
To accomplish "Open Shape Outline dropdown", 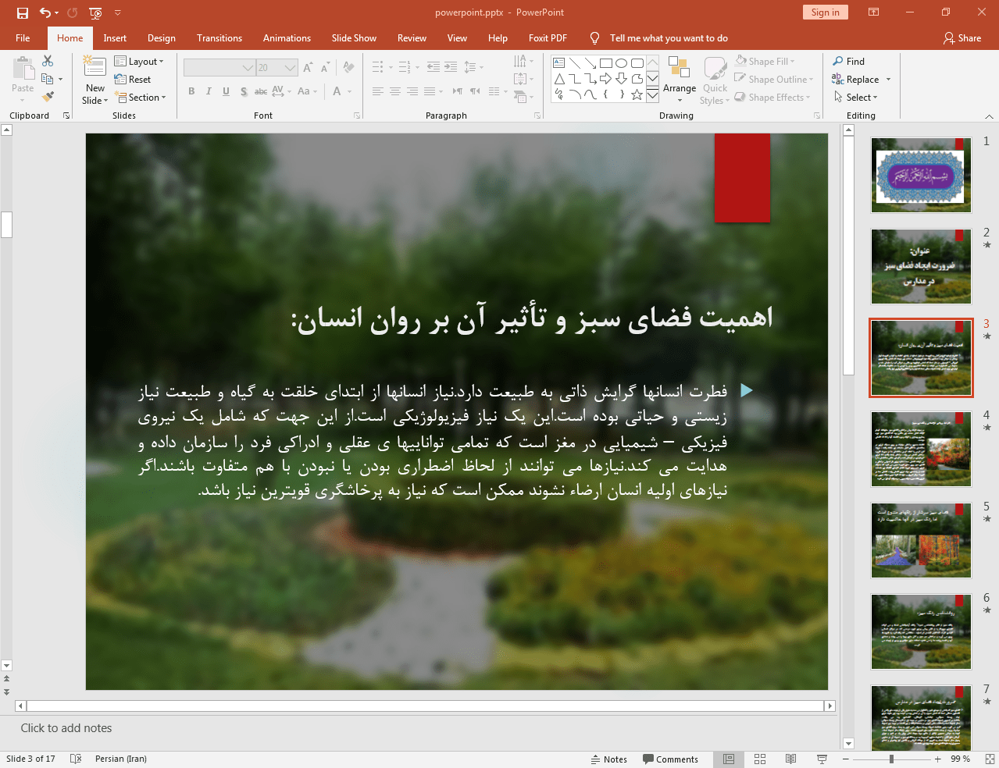I will point(774,79).
